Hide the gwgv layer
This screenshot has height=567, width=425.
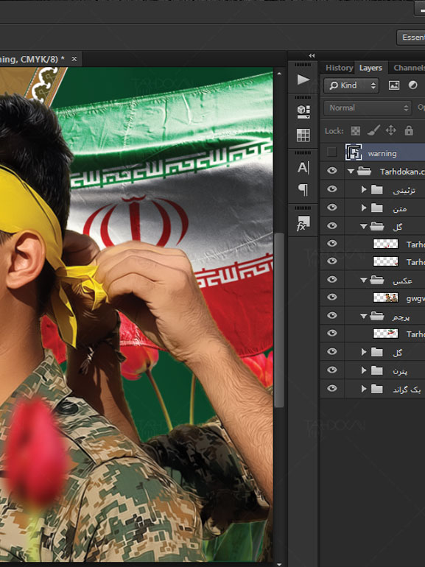coord(331,297)
